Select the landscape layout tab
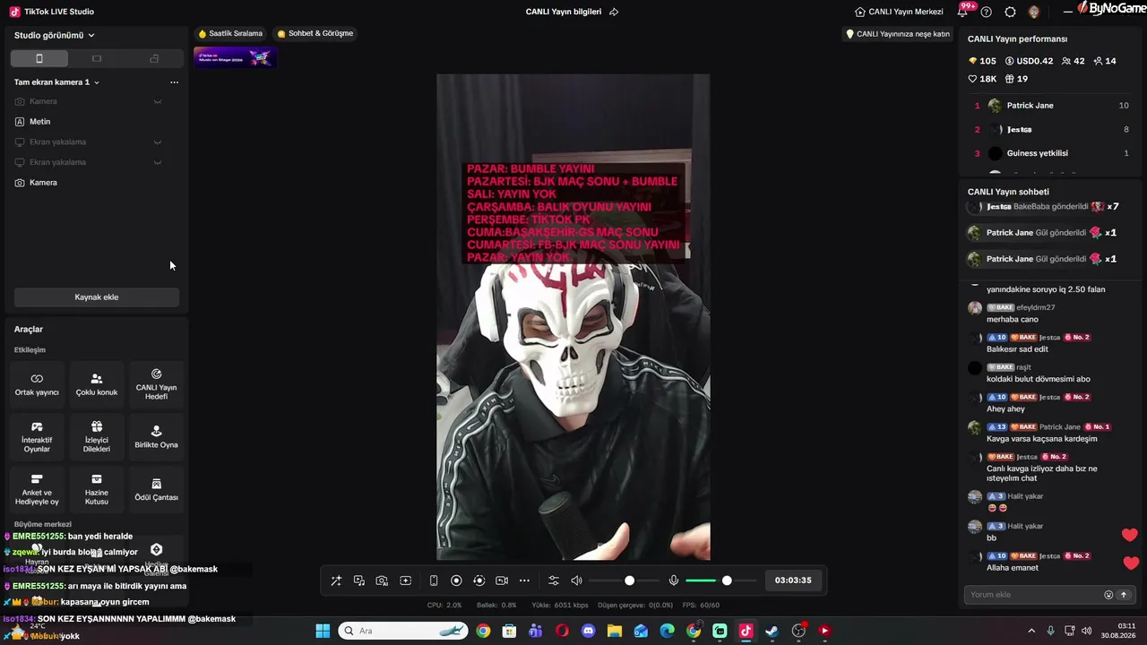The height and width of the screenshot is (645, 1147). click(97, 58)
